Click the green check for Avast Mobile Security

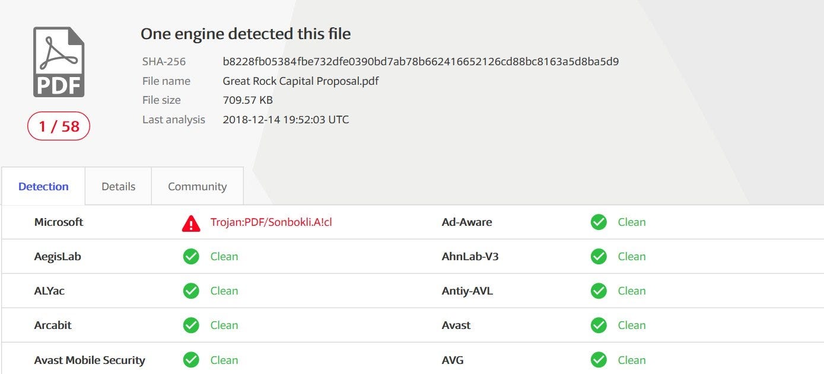191,360
